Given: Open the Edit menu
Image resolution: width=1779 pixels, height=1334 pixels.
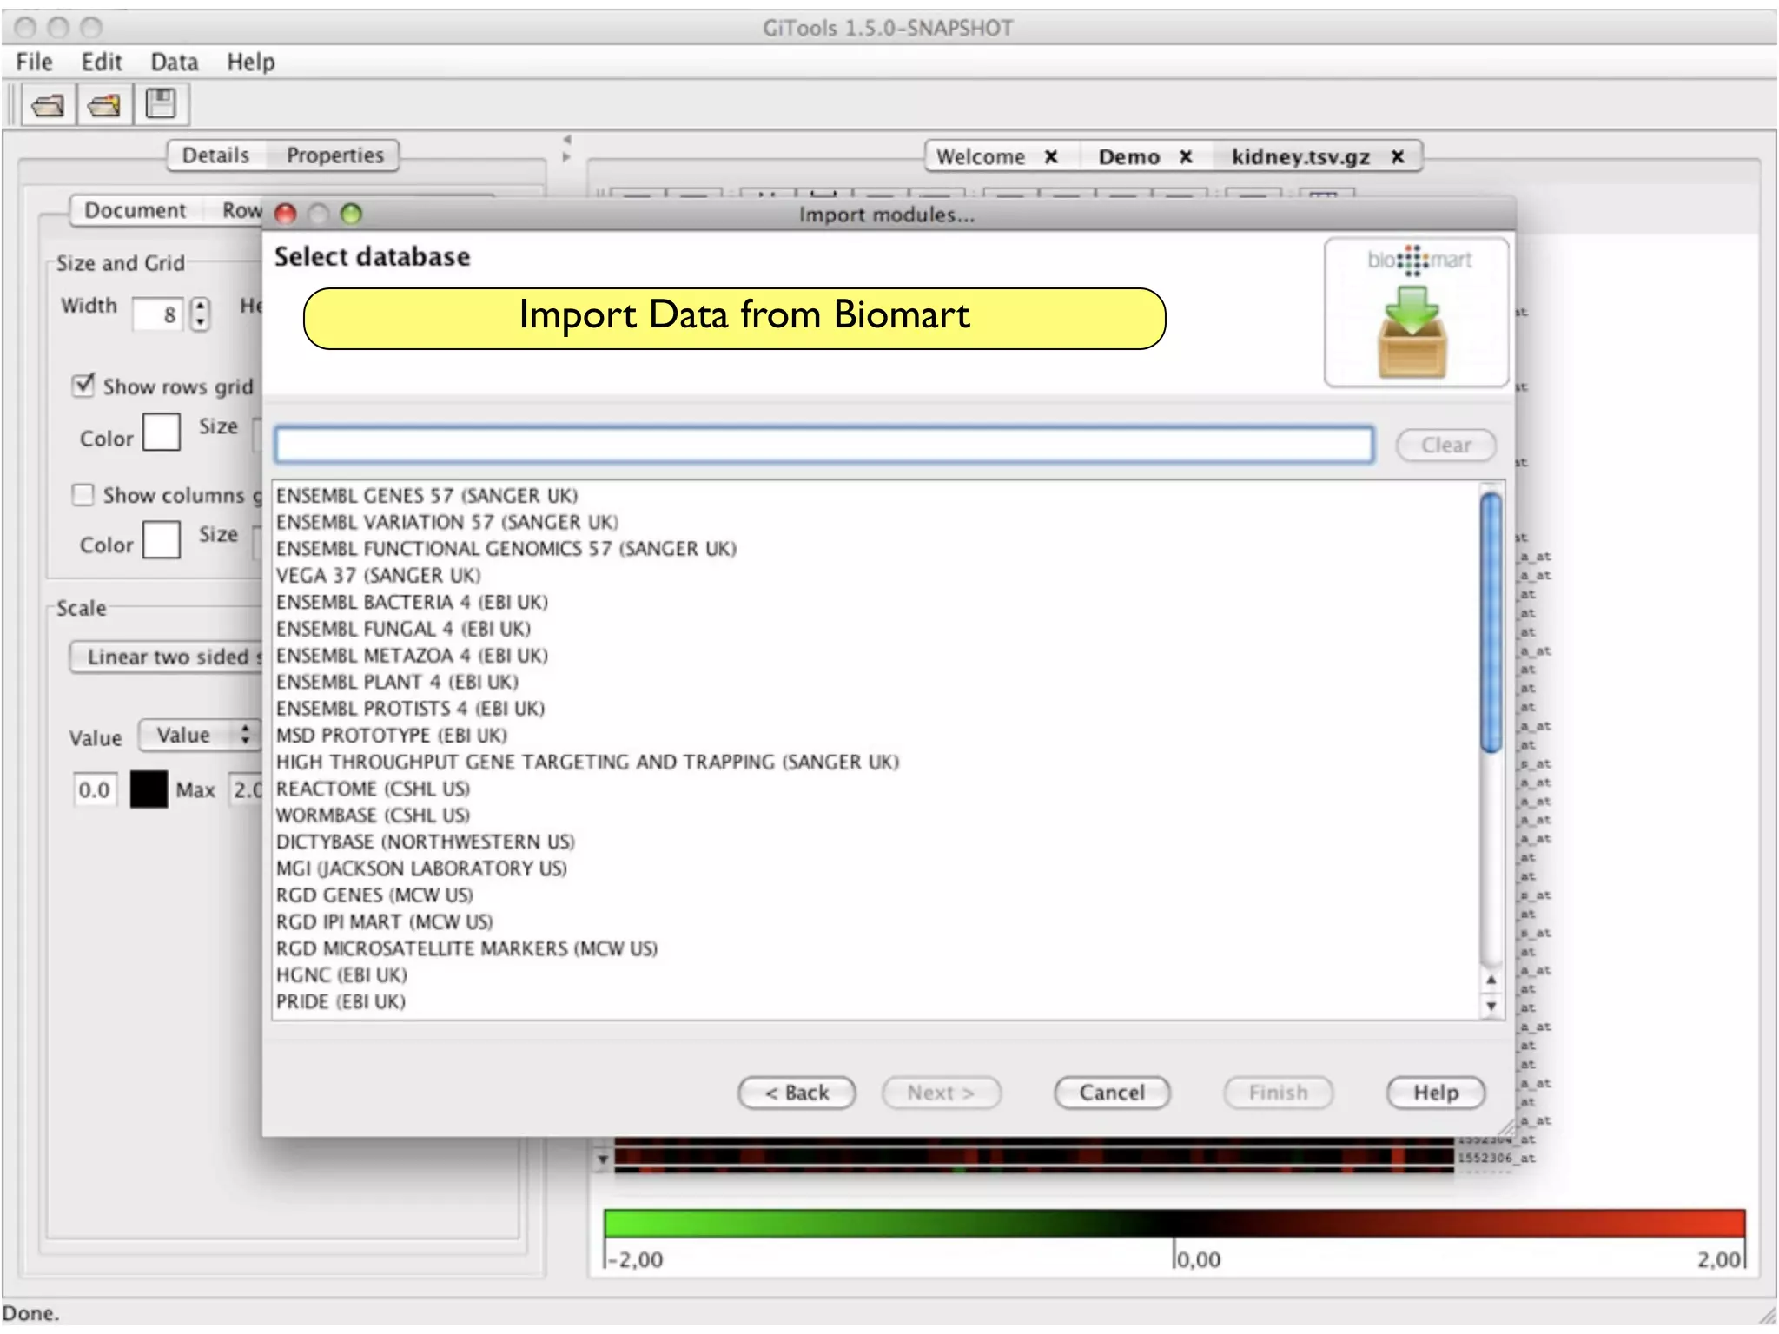Looking at the screenshot, I should [101, 62].
